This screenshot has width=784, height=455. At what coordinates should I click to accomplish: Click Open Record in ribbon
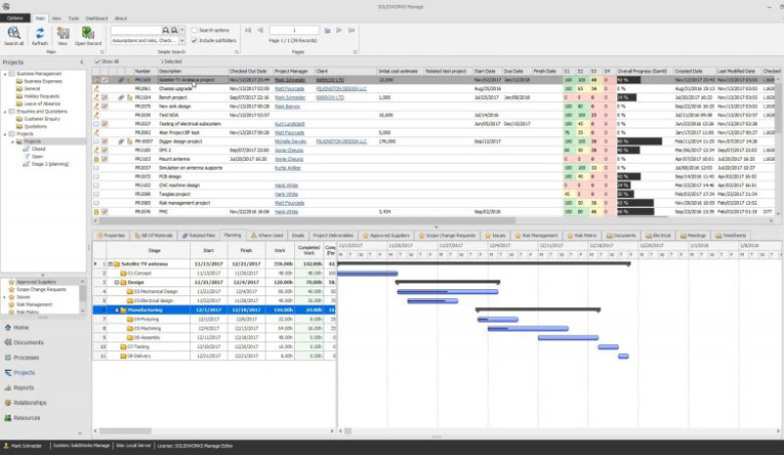(88, 35)
